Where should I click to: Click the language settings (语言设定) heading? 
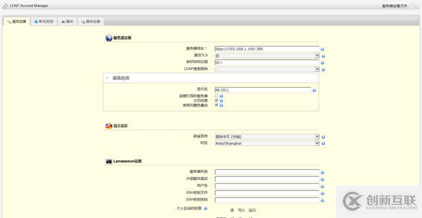click(x=120, y=126)
